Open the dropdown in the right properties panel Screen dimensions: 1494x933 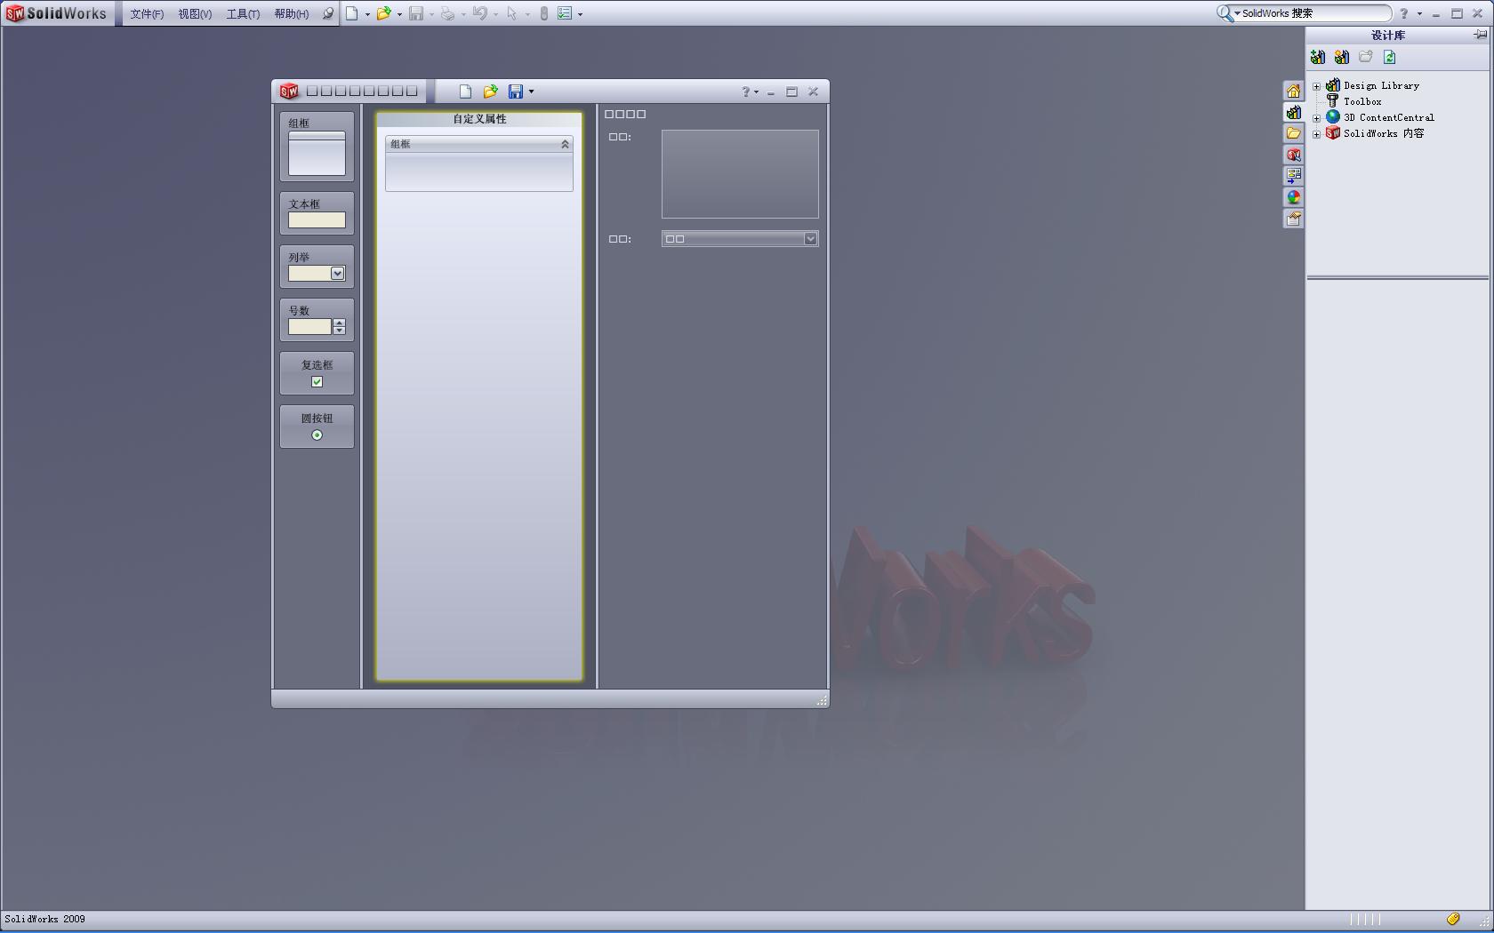tap(810, 238)
